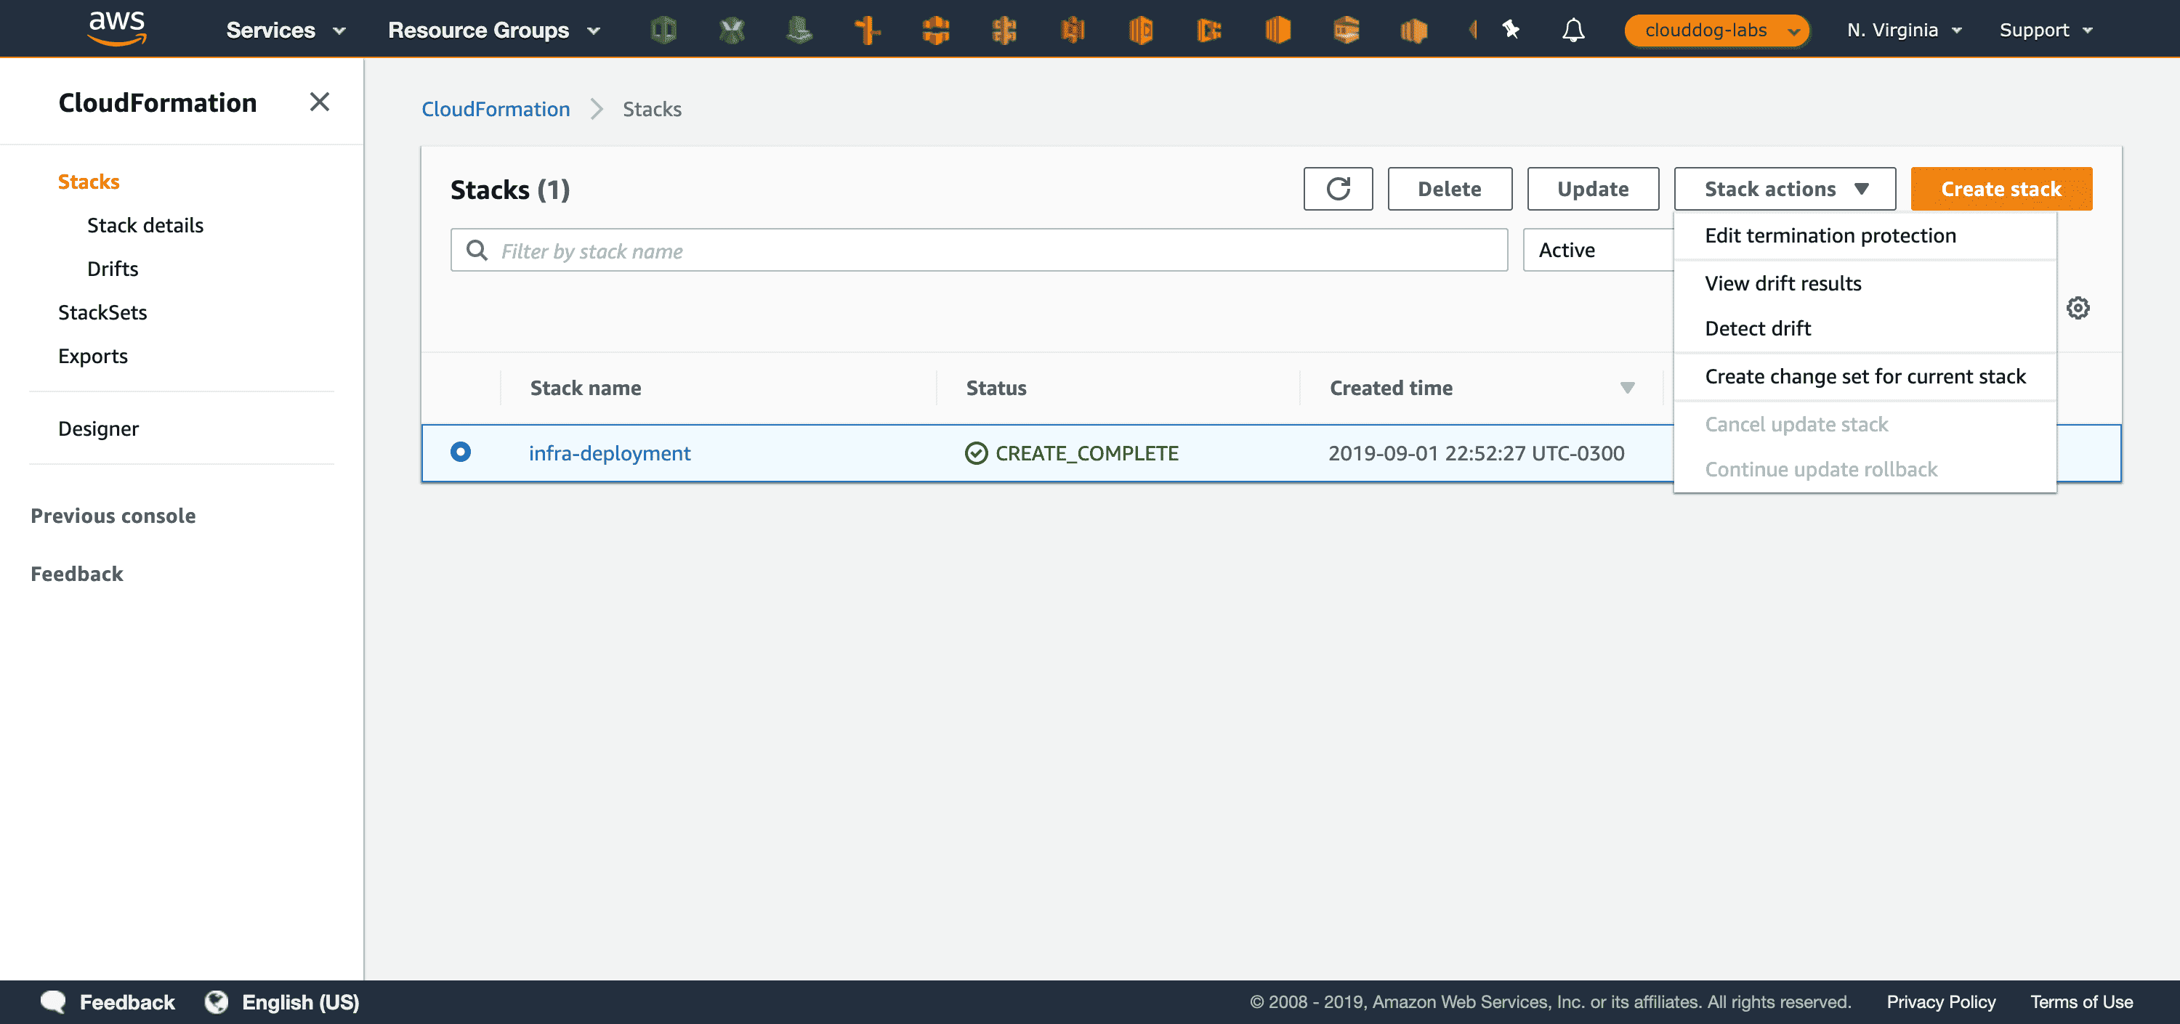Click the Feedback speech bubble icon
This screenshot has width=2180, height=1024.
pyautogui.click(x=53, y=1001)
